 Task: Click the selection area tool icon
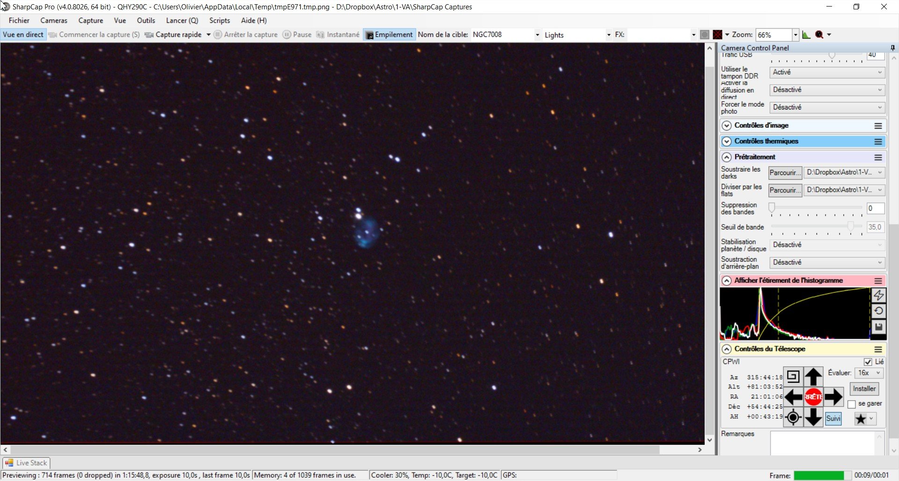click(x=704, y=35)
